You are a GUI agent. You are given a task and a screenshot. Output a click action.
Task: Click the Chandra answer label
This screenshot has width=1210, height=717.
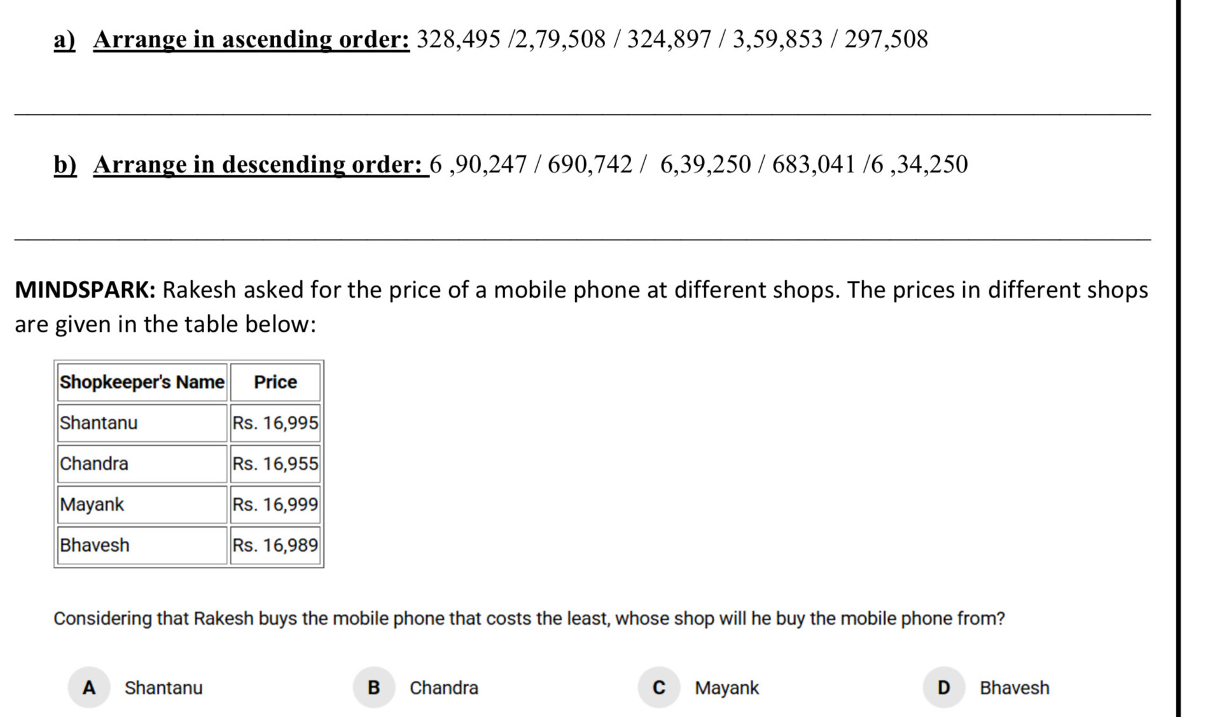[x=444, y=688]
